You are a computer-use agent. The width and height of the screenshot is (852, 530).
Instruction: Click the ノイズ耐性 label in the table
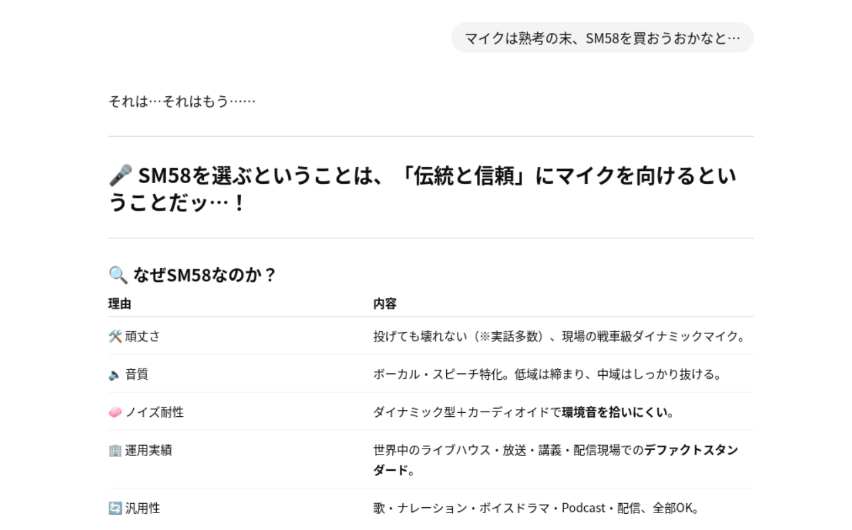coord(154,412)
